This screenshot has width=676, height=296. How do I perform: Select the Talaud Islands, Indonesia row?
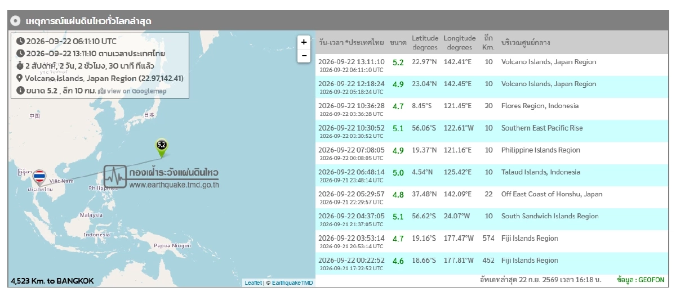tap(491, 175)
